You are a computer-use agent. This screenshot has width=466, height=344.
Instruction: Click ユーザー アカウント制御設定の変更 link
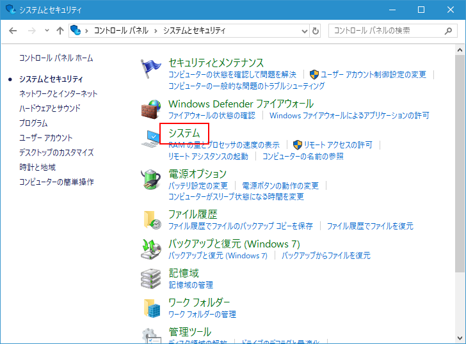pos(374,75)
